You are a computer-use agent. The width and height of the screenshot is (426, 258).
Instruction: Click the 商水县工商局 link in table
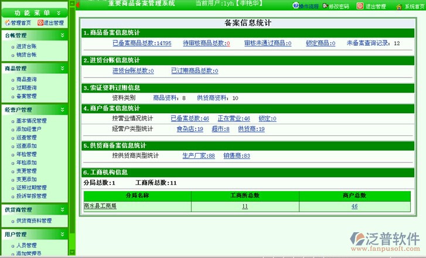pyautogui.click(x=100, y=206)
